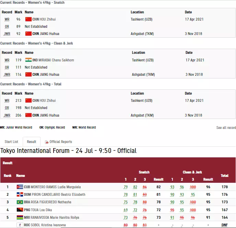Click the India flag next to MIRABAI Chanu Saikhom
236x228 pixels.
coord(28,60)
